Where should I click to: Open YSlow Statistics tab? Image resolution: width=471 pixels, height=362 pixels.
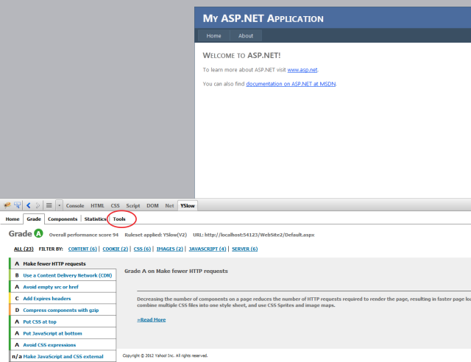(95, 219)
